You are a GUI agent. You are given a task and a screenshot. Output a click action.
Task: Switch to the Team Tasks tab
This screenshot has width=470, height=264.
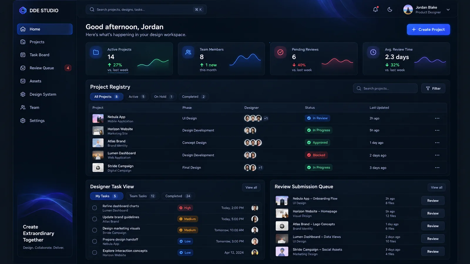pyautogui.click(x=142, y=196)
